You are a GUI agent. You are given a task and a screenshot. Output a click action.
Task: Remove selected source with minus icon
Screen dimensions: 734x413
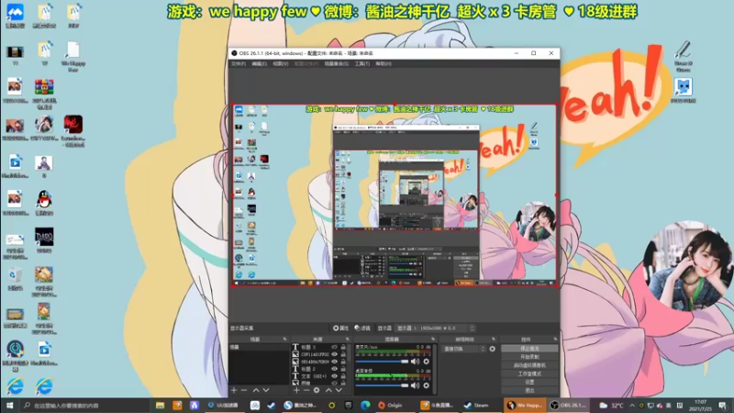coord(306,390)
